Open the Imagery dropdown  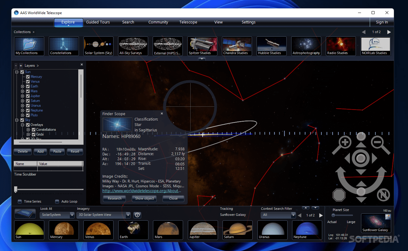click(x=104, y=215)
